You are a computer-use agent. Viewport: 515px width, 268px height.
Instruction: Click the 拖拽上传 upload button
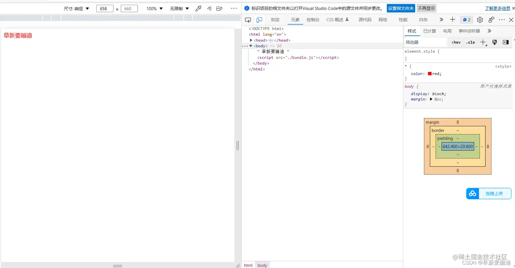[489, 194]
